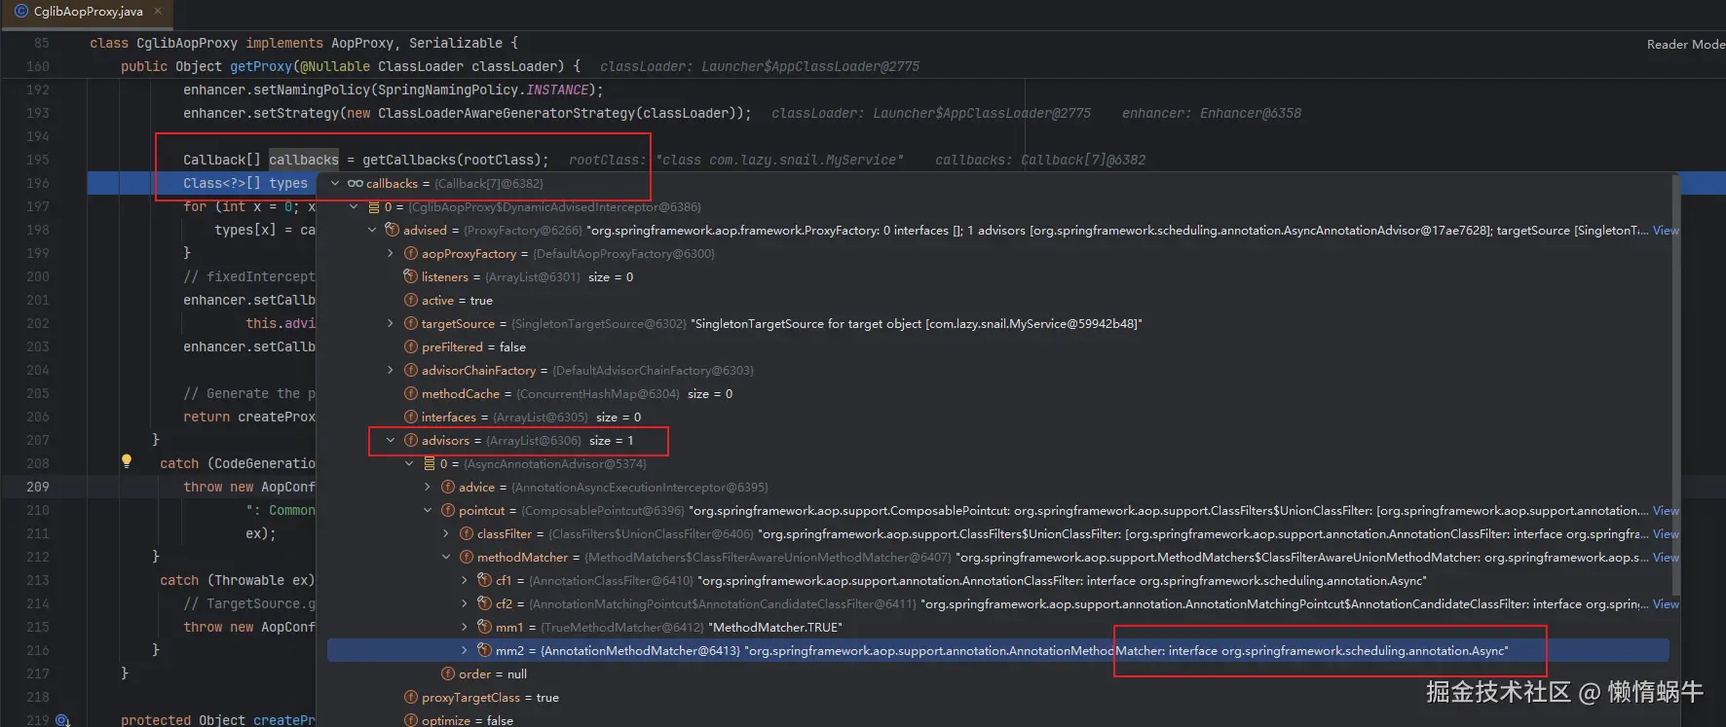Collapse the advisors ArrayList node
The width and height of the screenshot is (1726, 727).
pyautogui.click(x=391, y=440)
